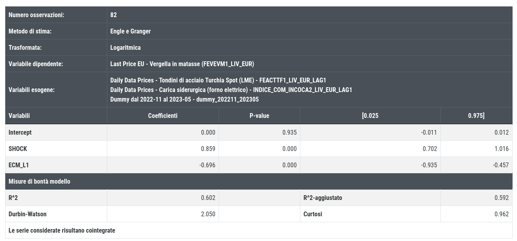The width and height of the screenshot is (517, 241).
Task: Click the '[0.025' confidence column header
Action: click(370, 116)
